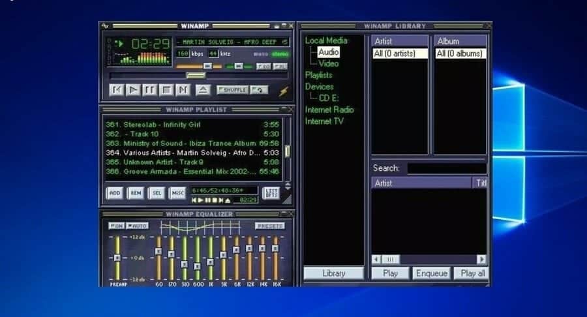Viewport: 587px width, 317px height.
Task: Open the playlist REM menu button
Action: pos(136,193)
